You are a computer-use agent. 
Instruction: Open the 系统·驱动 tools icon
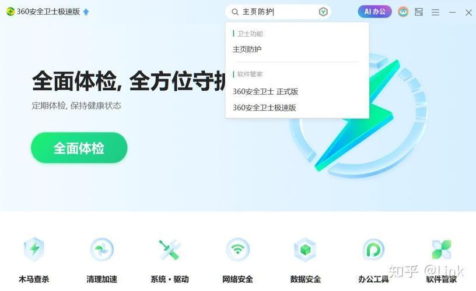point(169,250)
